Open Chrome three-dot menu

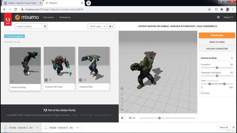233,9
